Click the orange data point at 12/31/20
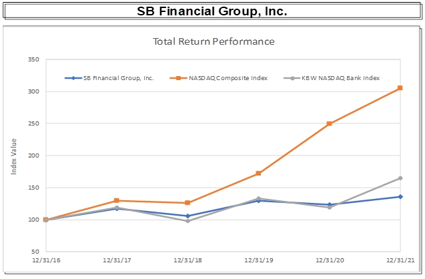 330,123
